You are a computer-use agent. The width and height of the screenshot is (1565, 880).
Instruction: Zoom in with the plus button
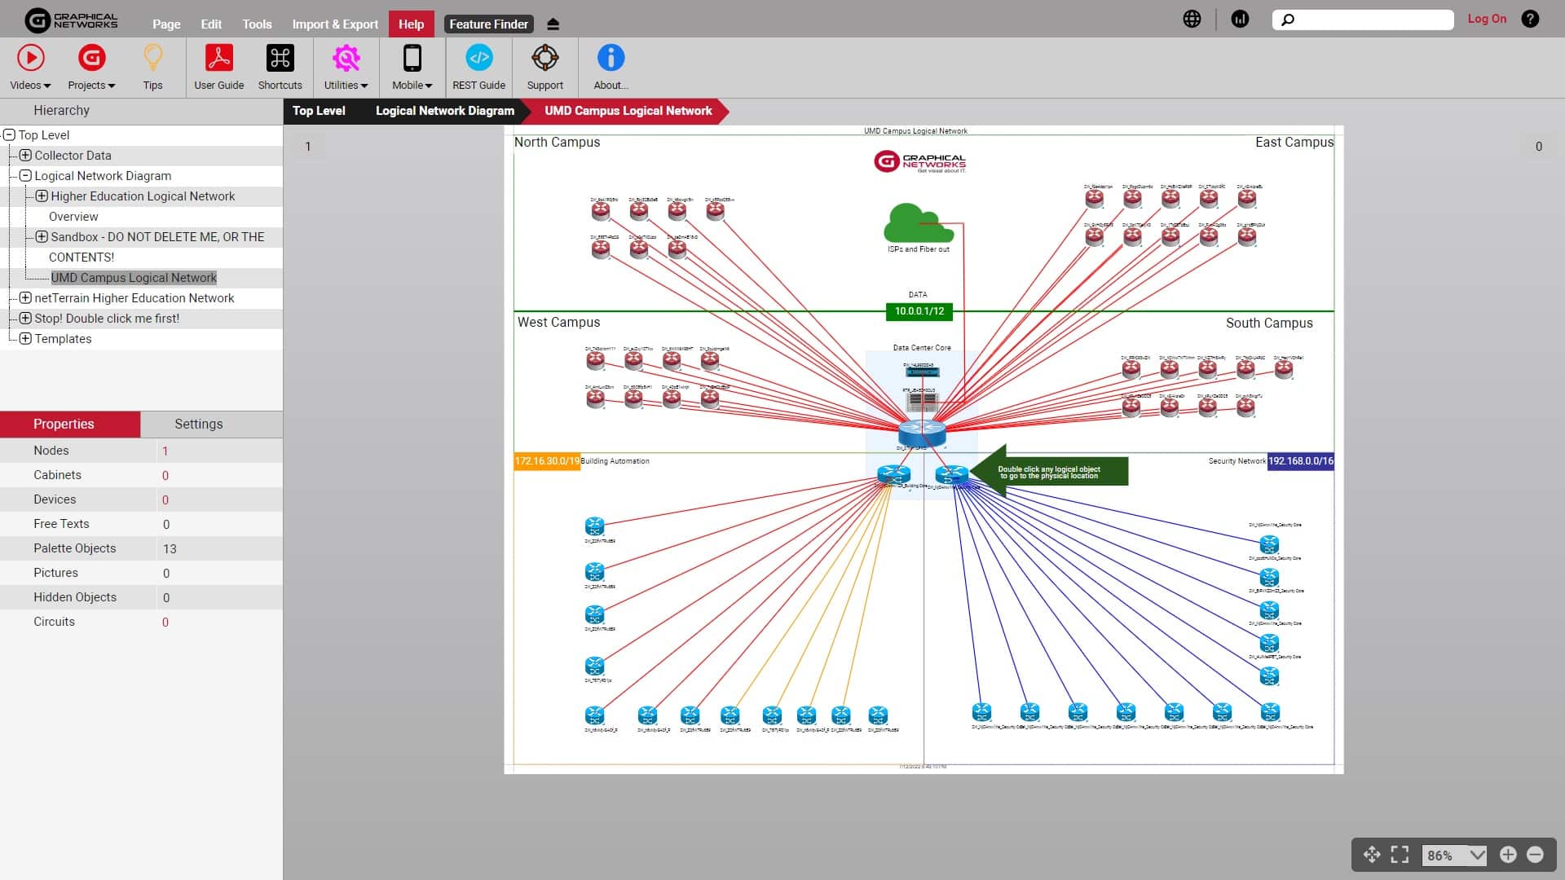point(1508,854)
